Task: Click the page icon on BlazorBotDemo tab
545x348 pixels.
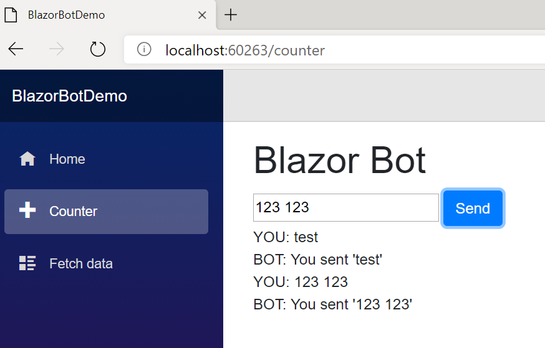Action: tap(11, 15)
